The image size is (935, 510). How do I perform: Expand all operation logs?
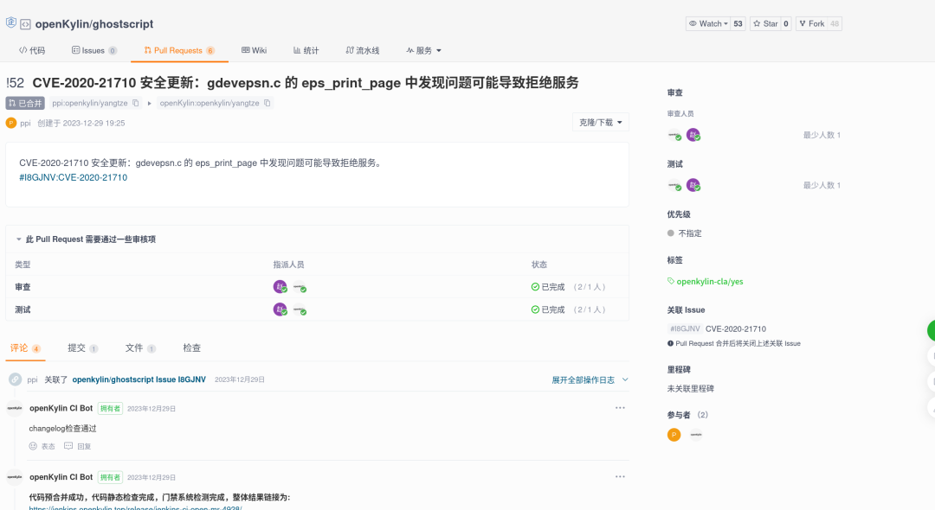coord(590,379)
